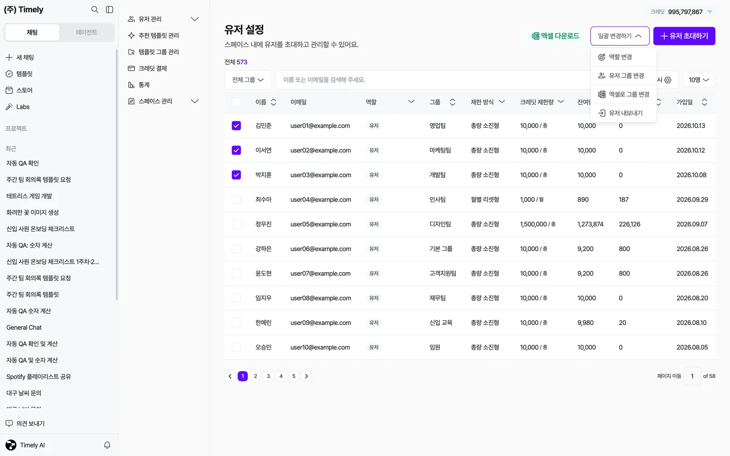Open 크레딧 결제 page
This screenshot has height=456, width=730.
(147, 68)
